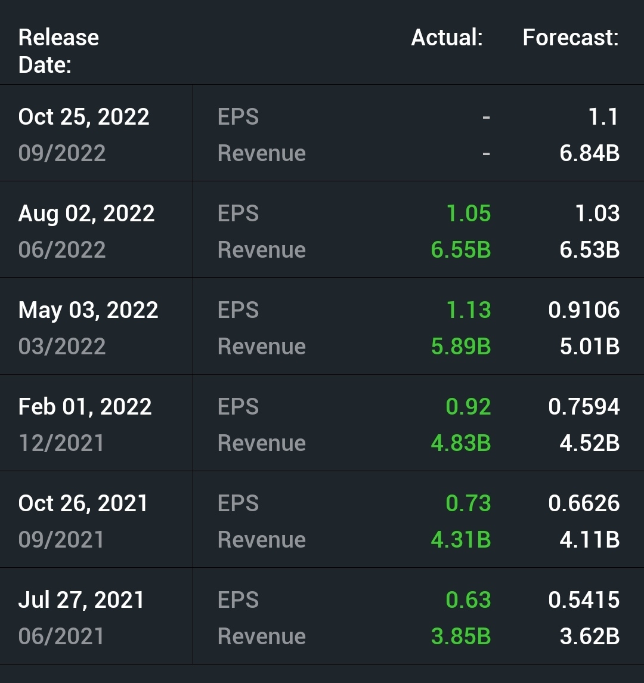Open the Feb 01, 2022 earnings row
The image size is (644, 683).
pos(85,407)
